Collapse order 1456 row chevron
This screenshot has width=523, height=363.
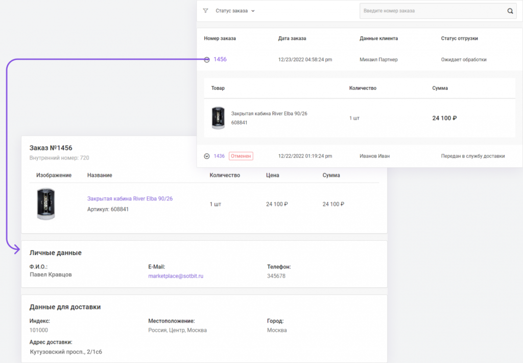[207, 60]
